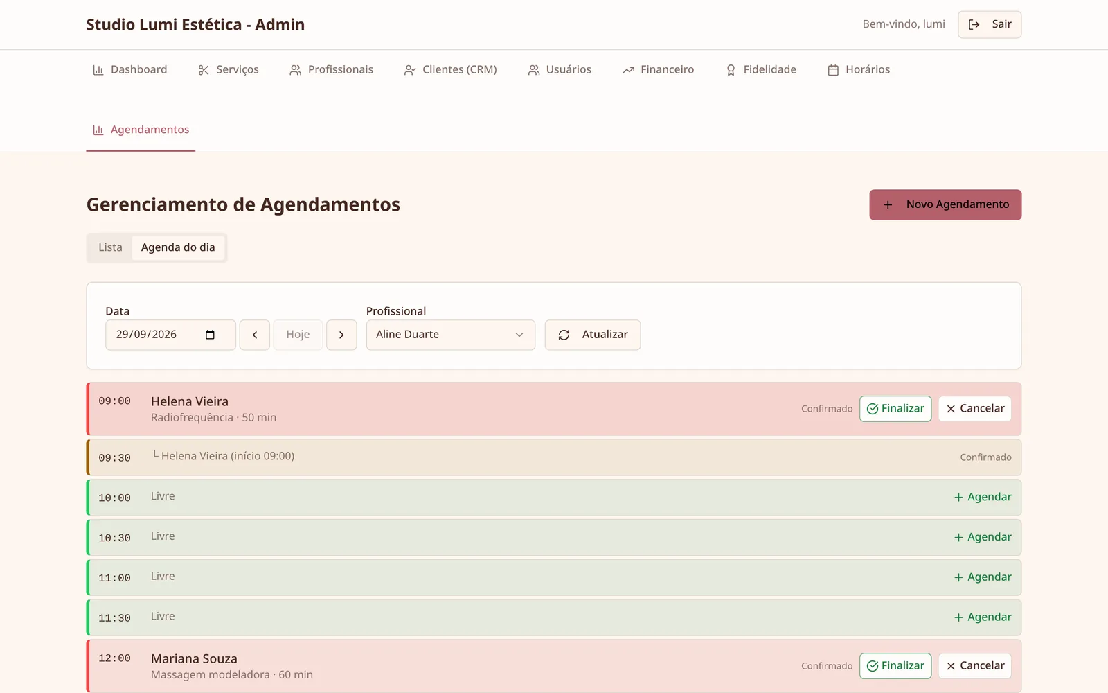Agendar the 10:00 free slot
The image size is (1108, 693).
983,497
